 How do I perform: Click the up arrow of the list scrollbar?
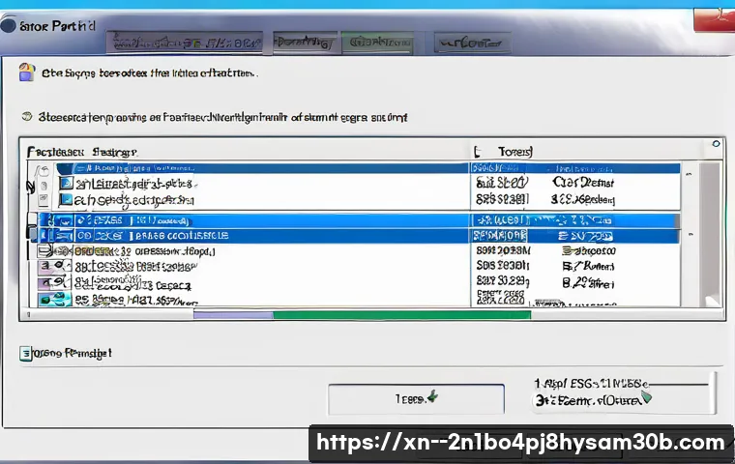[688, 174]
